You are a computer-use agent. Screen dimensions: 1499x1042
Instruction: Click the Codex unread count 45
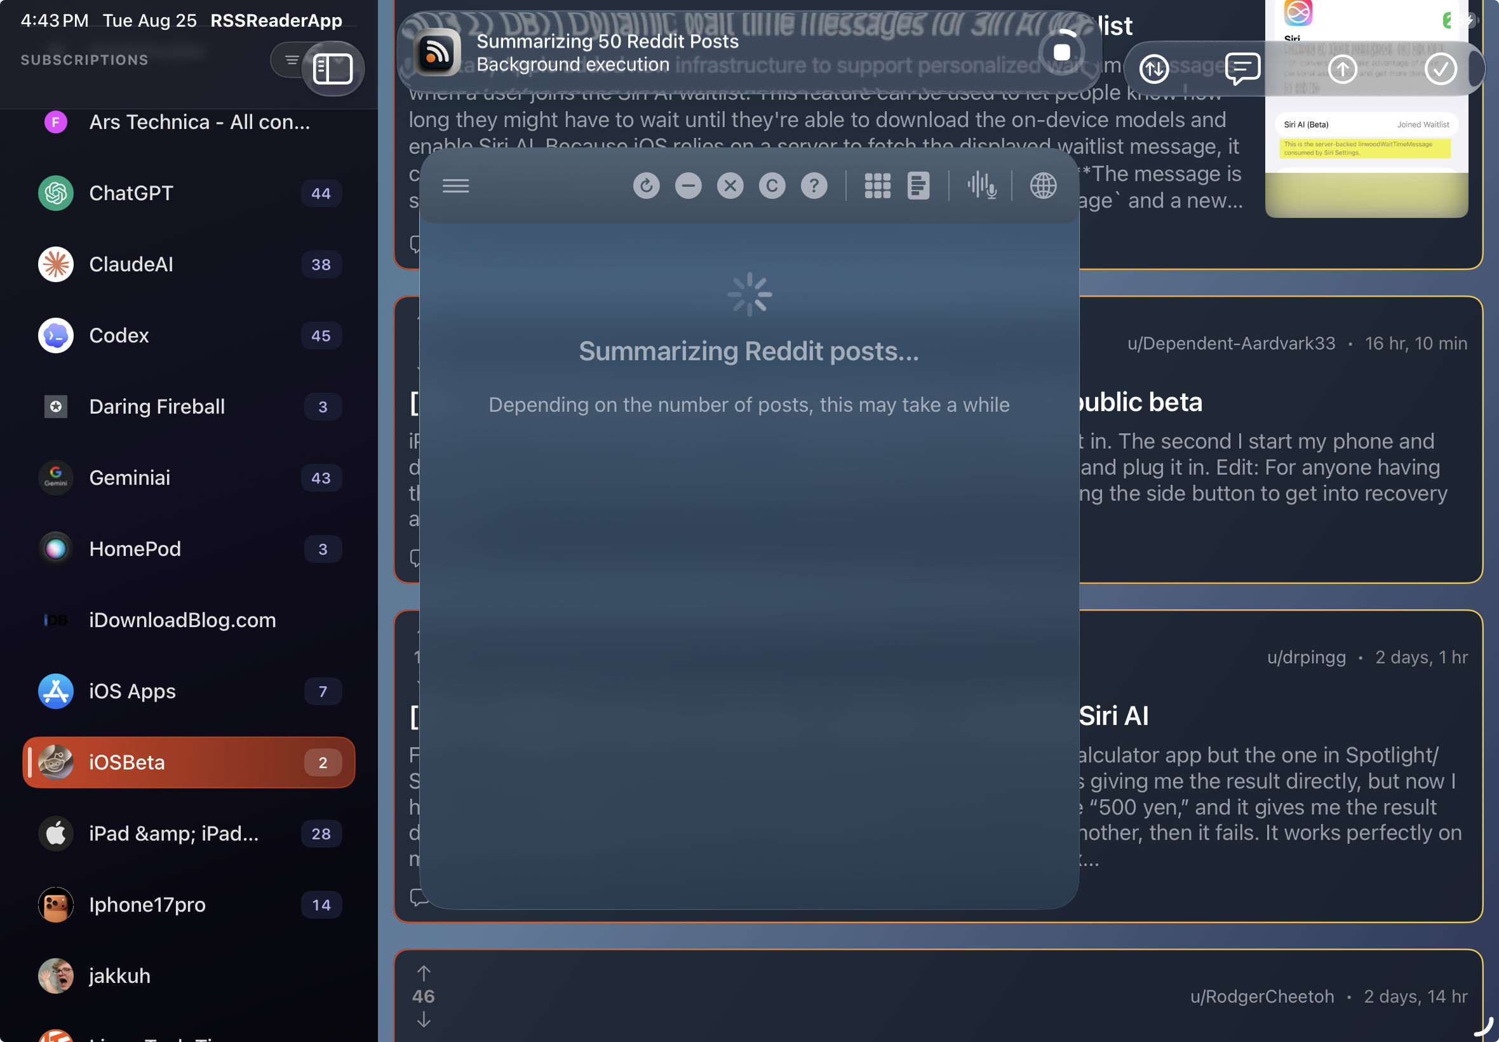coord(321,335)
